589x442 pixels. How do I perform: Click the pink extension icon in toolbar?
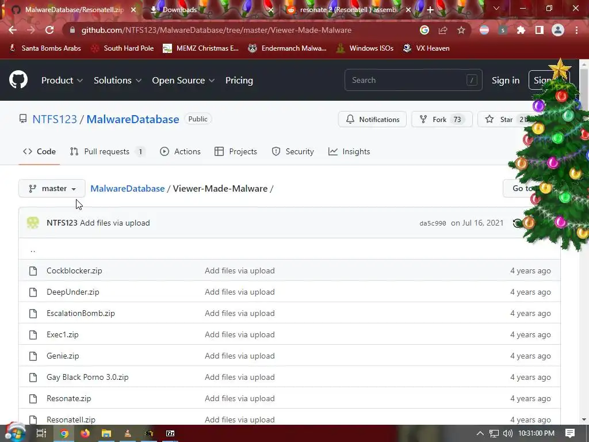(484, 30)
